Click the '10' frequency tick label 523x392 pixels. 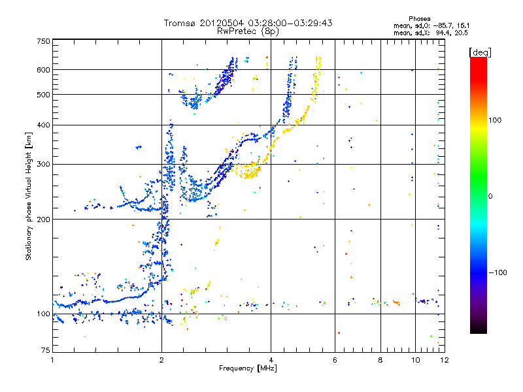[x=416, y=360]
